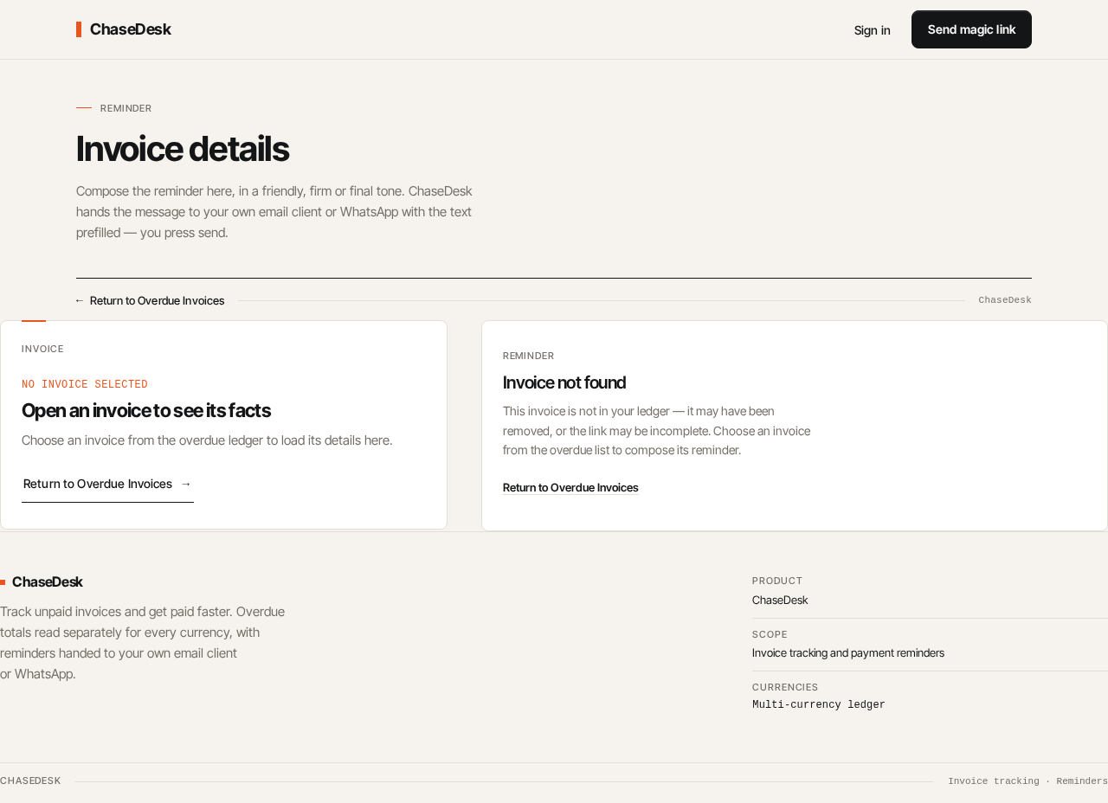This screenshot has width=1108, height=803.
Task: Click the "NO INVOICE SELECTED" status label
Action: pos(85,384)
